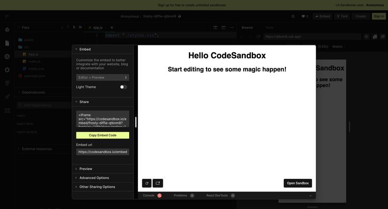Image resolution: width=388 pixels, height=209 pixels.
Task: Open the public folder in the file tree
Action: click(29, 40)
